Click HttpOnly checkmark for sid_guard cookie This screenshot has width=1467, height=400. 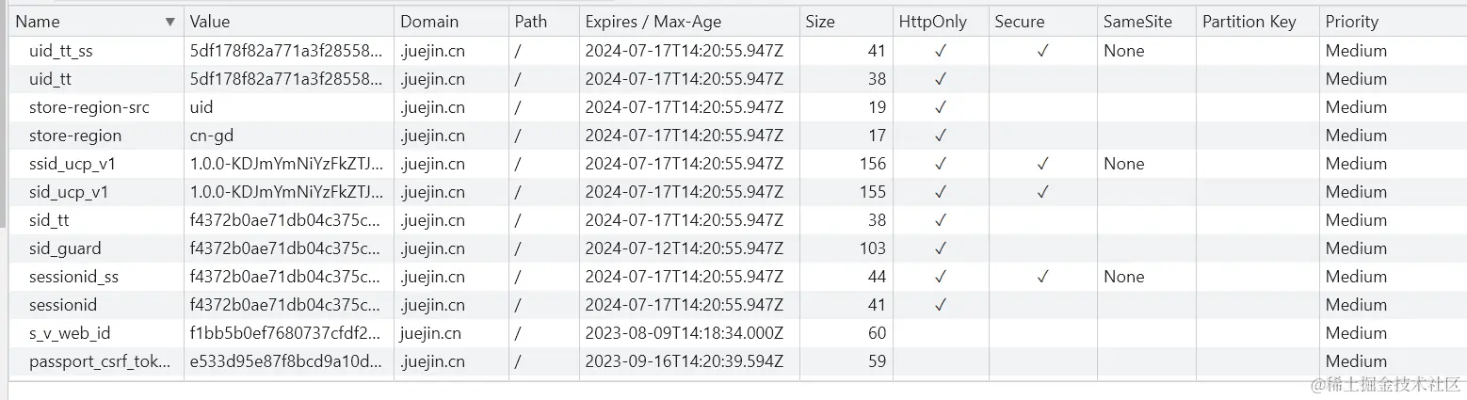[x=940, y=248]
